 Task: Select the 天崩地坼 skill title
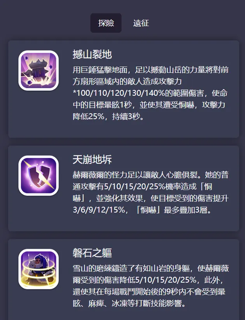pos(92,160)
